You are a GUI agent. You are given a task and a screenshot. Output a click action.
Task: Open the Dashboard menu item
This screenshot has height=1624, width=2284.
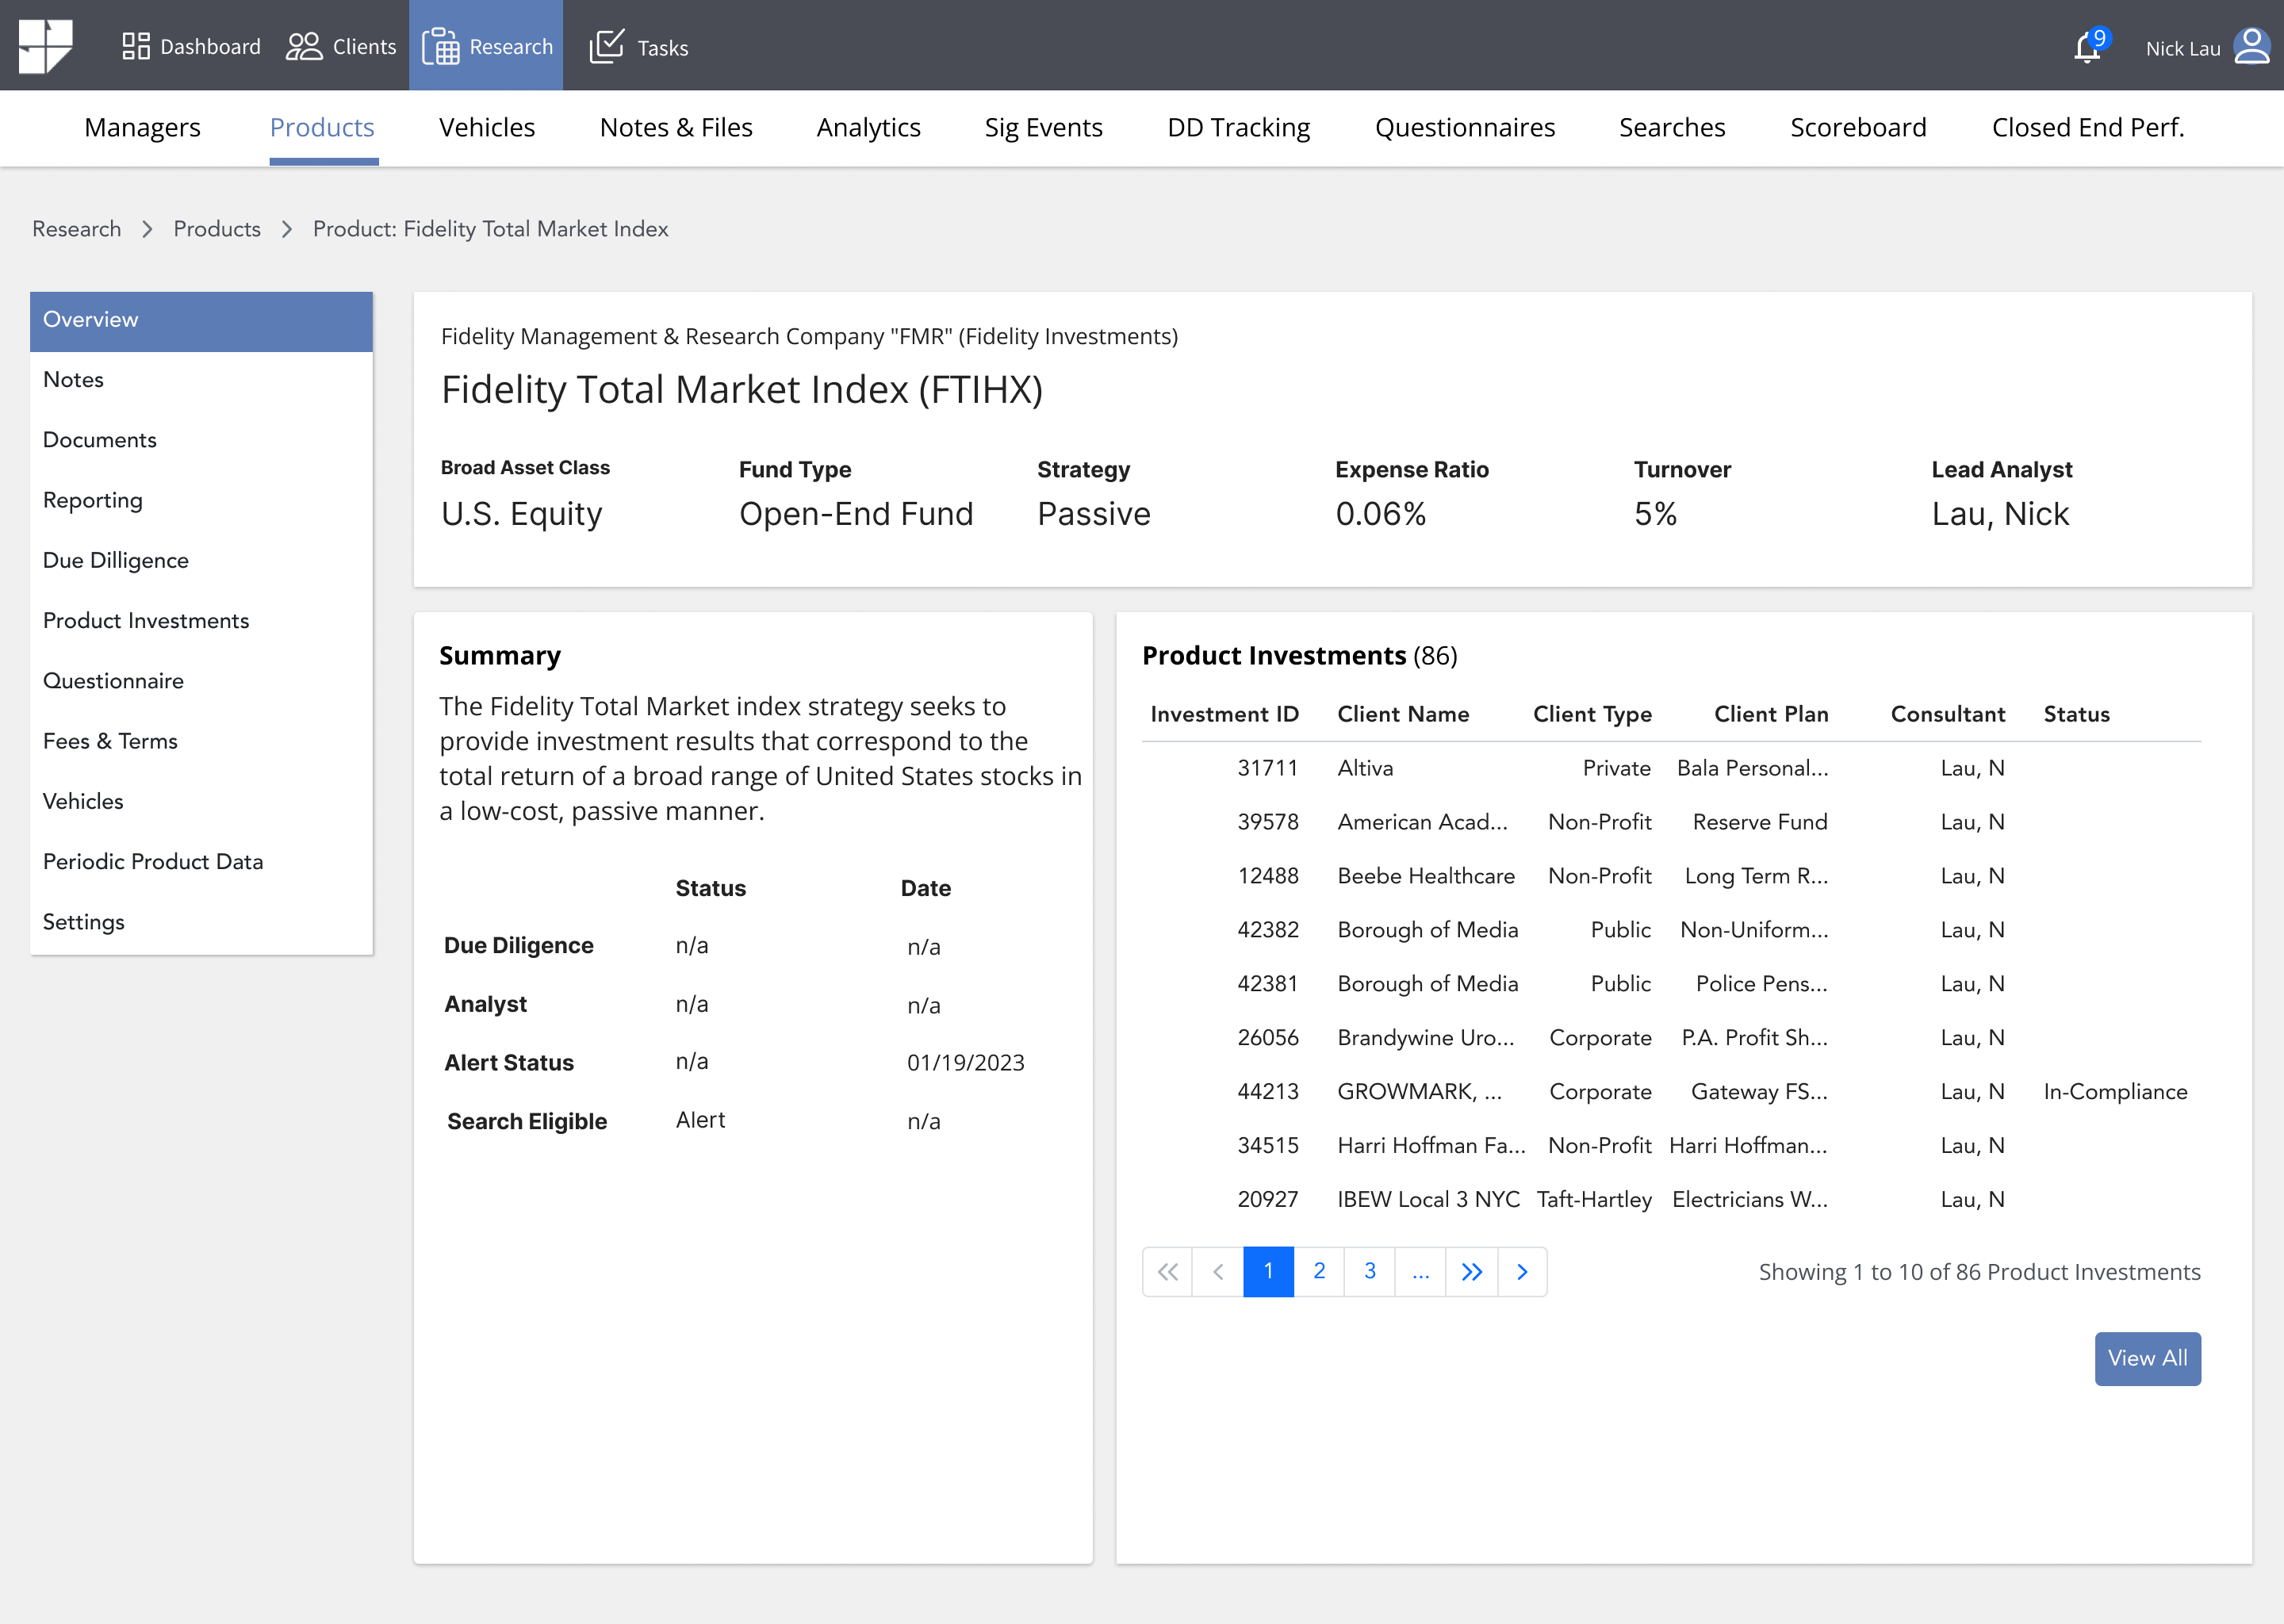coord(192,46)
